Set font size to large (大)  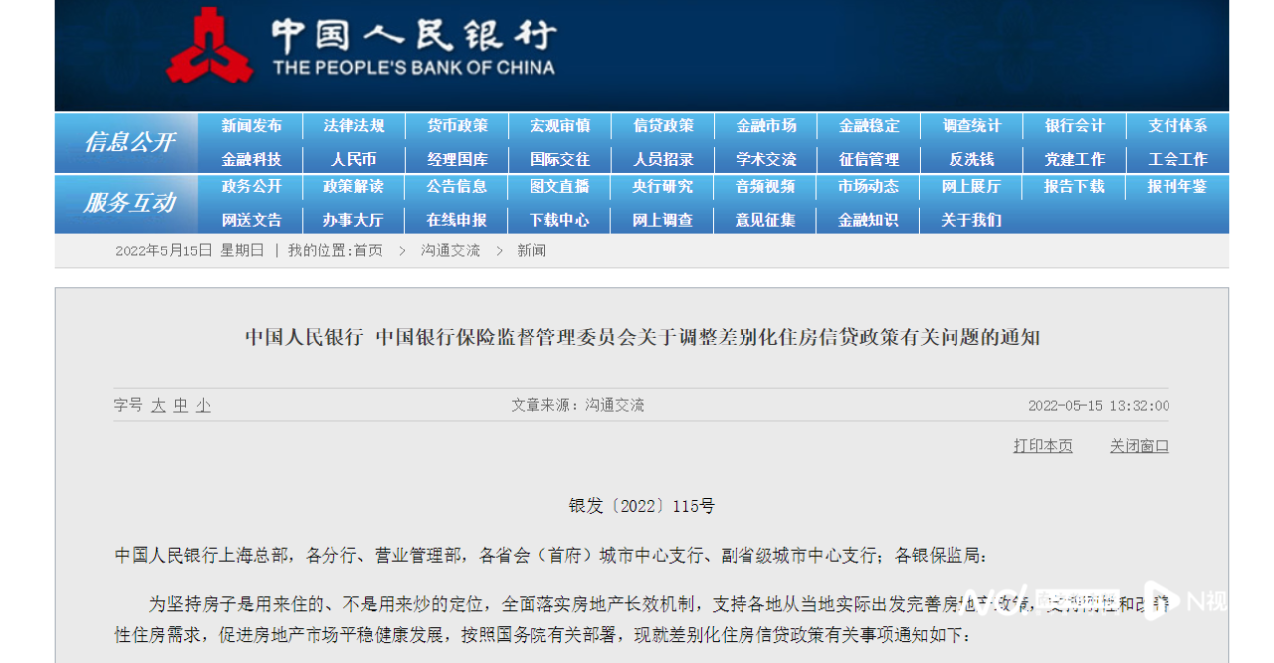point(158,406)
